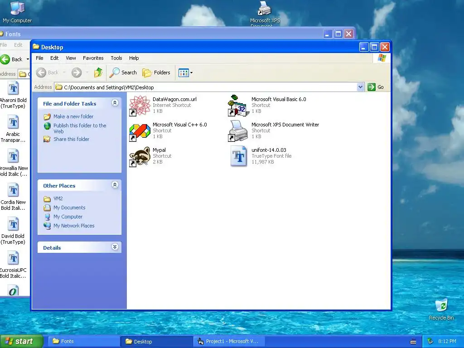Click Share this folder link
The image size is (464, 348).
point(71,139)
